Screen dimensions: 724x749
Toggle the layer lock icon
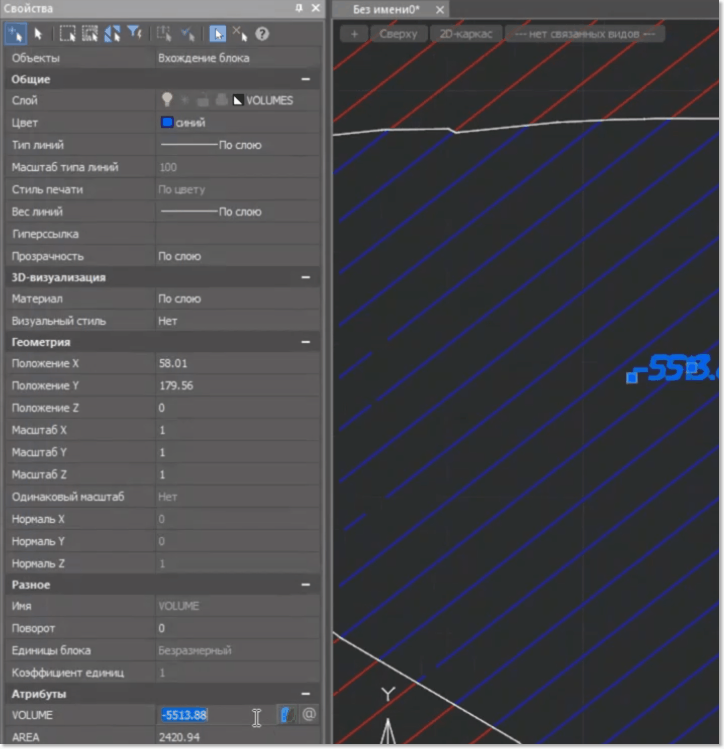[x=203, y=100]
